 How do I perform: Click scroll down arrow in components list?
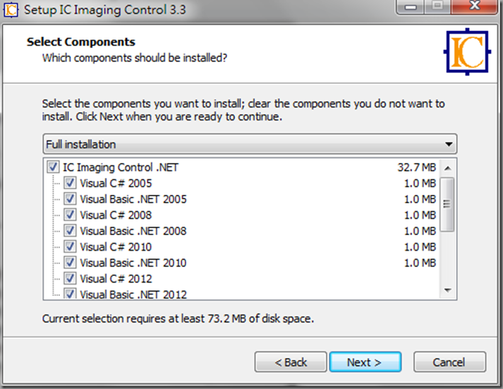[x=448, y=290]
